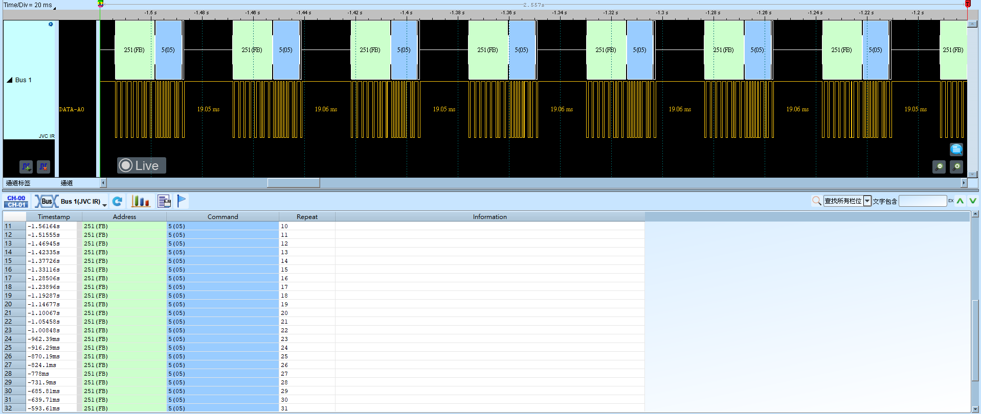Viewport: 981px width, 414px height.
Task: Click the zoom in magnifier icon
Action: tap(956, 166)
